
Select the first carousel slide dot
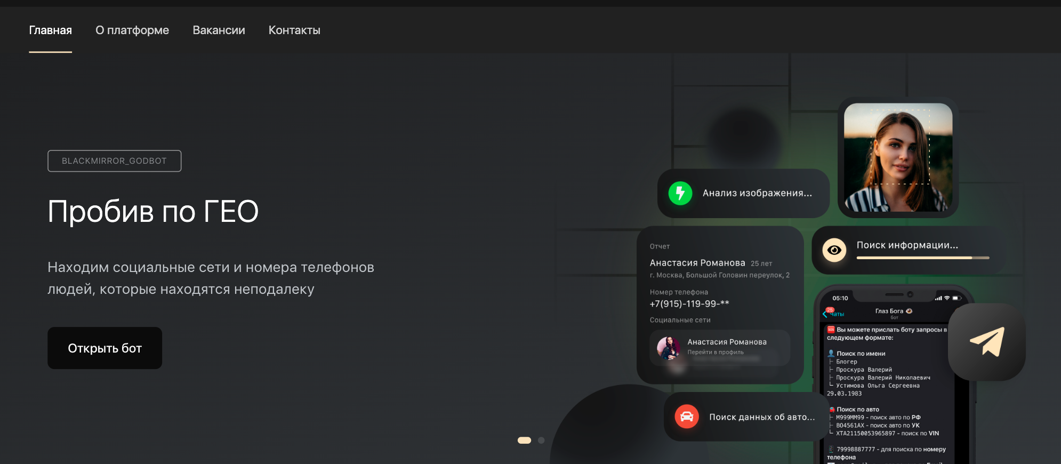tap(524, 440)
